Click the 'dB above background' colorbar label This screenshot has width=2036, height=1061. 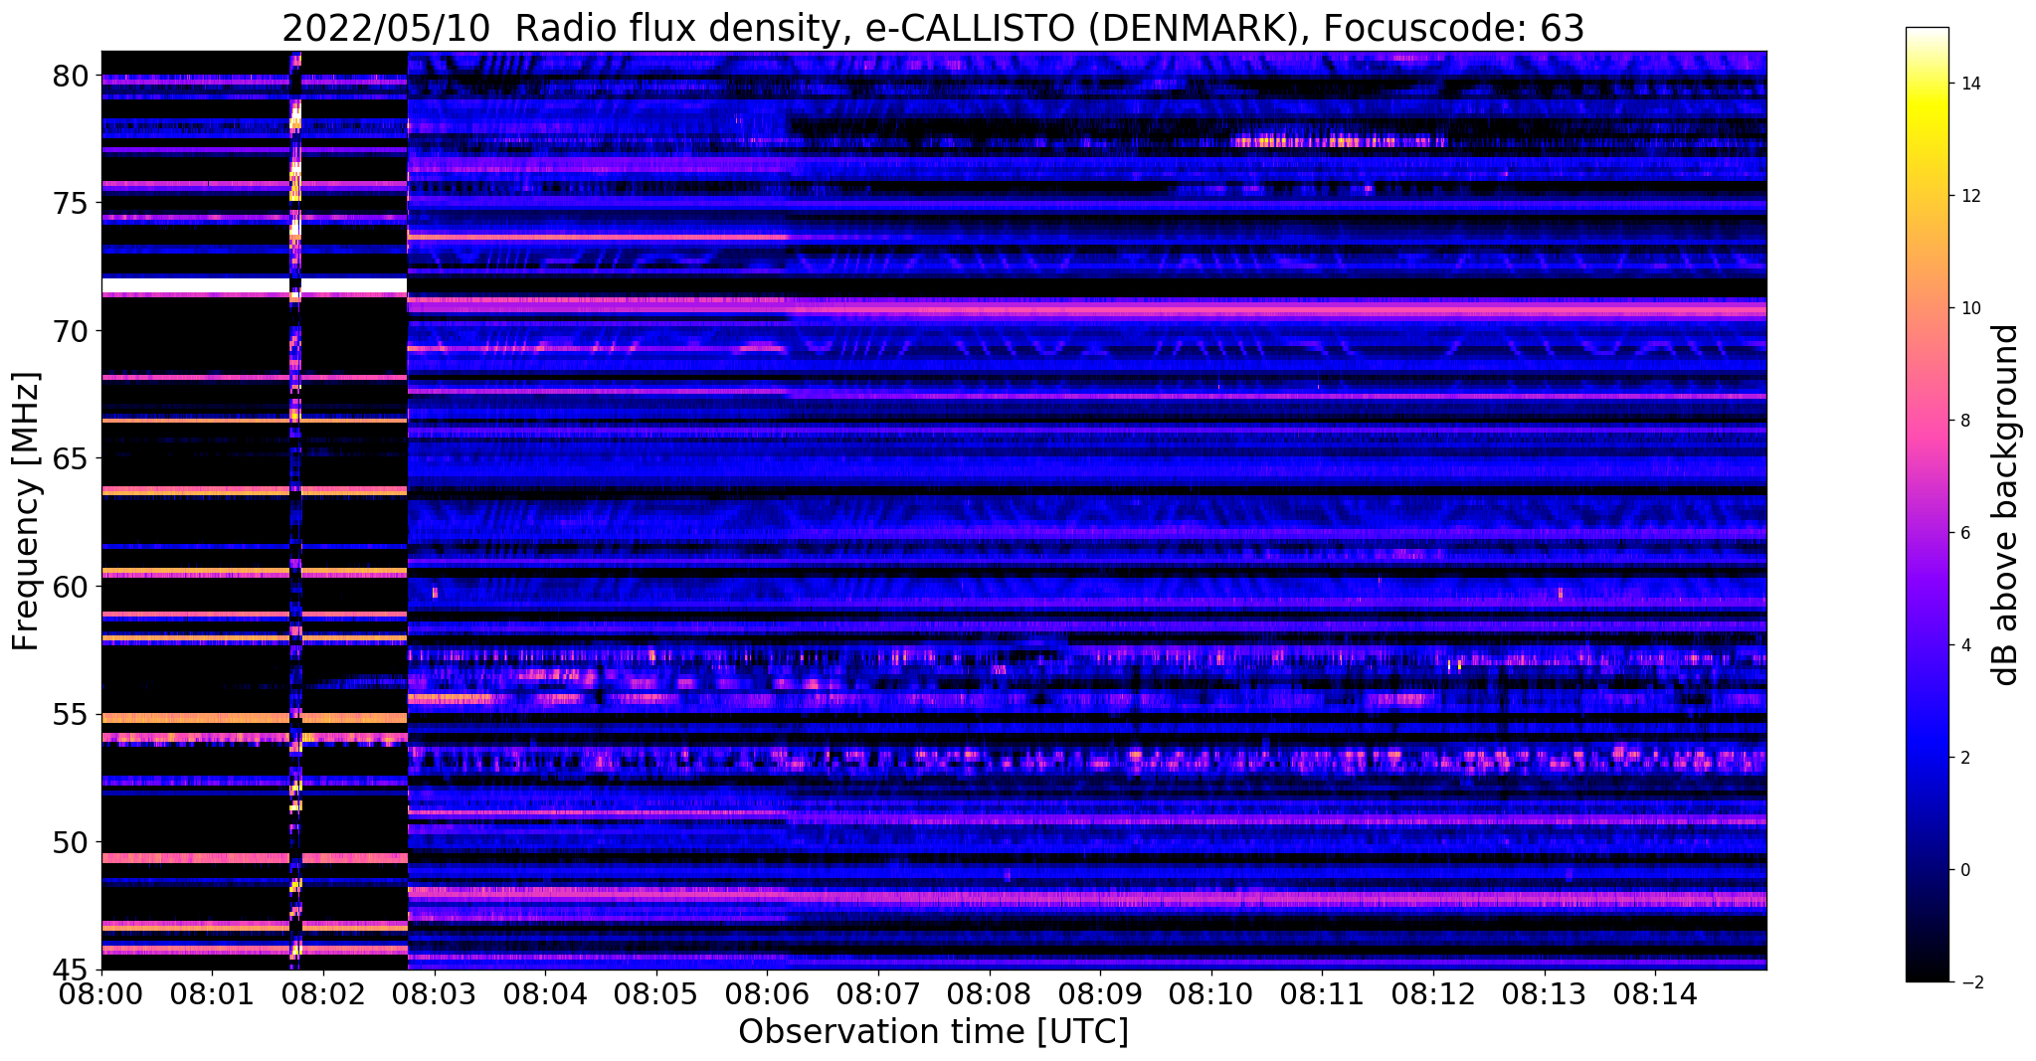[x=2006, y=504]
